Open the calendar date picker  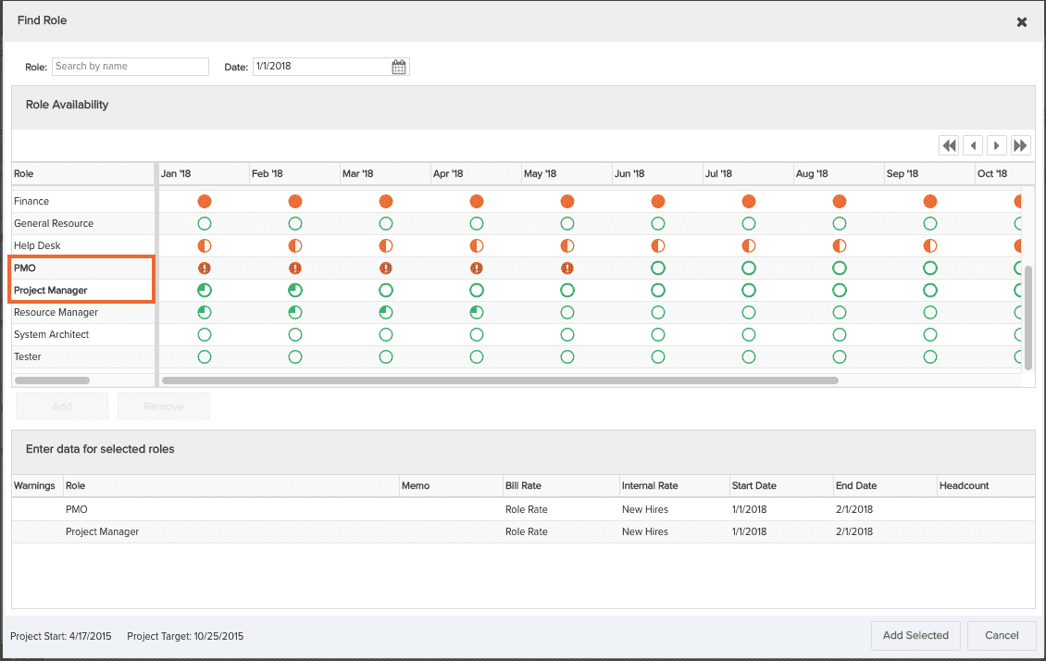[399, 67]
